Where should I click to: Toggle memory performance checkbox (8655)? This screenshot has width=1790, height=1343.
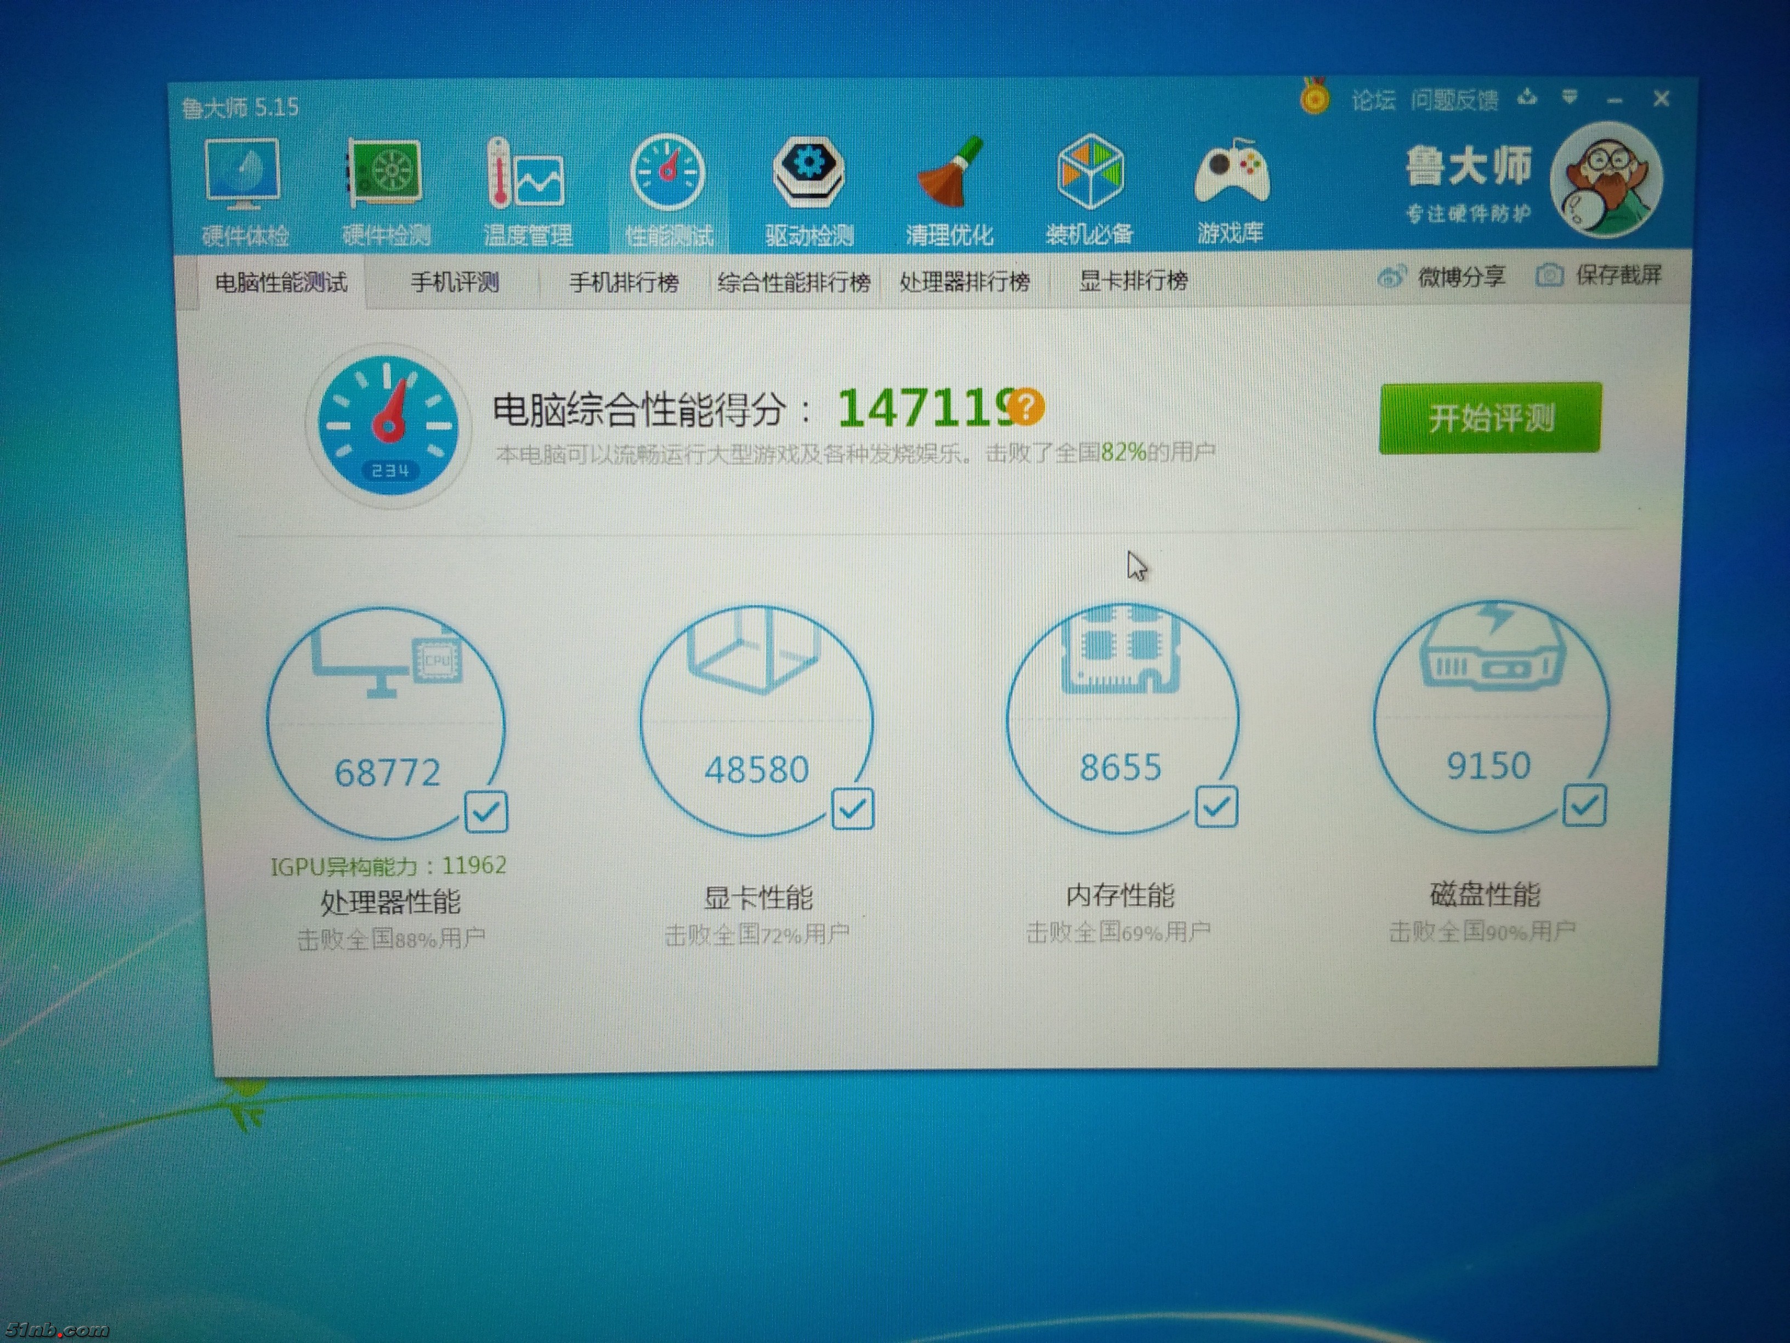1216,806
